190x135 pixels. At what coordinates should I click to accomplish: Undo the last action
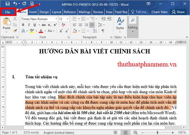15,4
